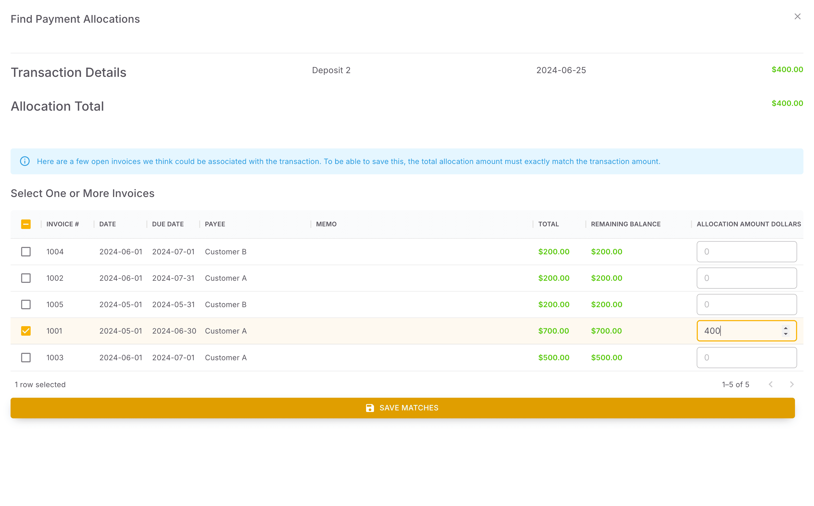Select invoice 1002 checkbox

tap(26, 278)
